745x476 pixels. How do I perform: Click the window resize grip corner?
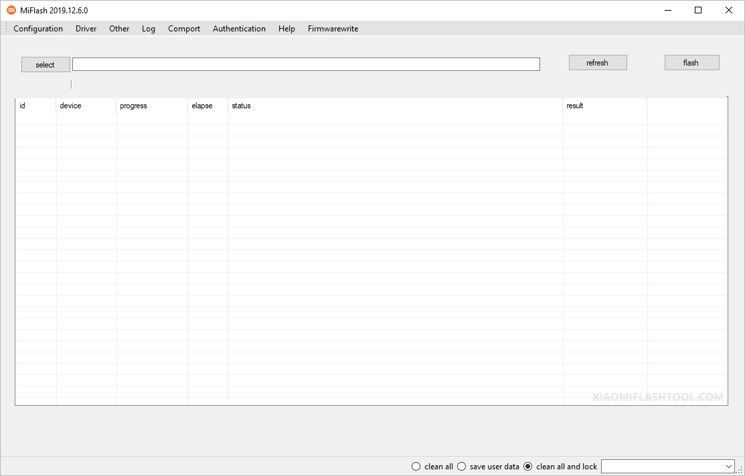click(740, 470)
